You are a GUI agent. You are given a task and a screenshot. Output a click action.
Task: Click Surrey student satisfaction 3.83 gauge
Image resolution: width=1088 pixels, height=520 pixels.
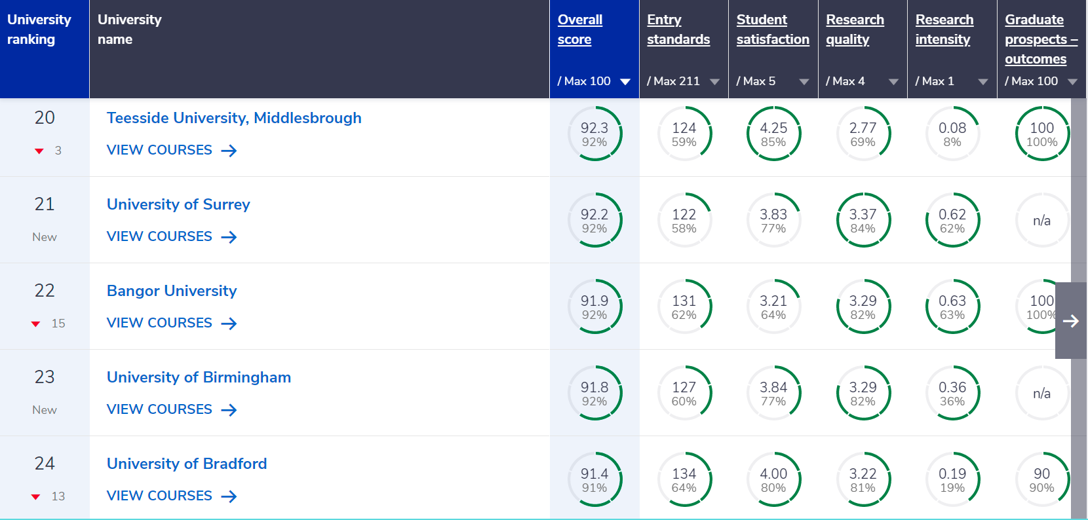(773, 220)
